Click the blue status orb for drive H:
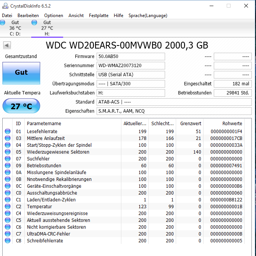256x256 pixels. (34, 22)
